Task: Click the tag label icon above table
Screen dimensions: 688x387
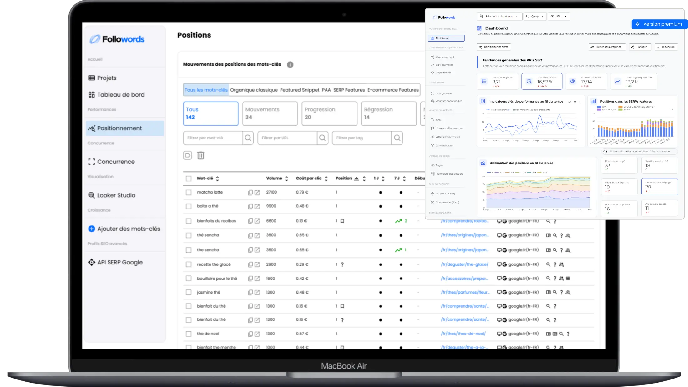Action: [187, 155]
